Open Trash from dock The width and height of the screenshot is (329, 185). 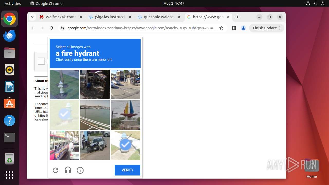pyautogui.click(x=10, y=159)
